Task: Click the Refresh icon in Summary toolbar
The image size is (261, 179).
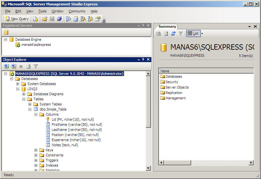Action: 166,33
